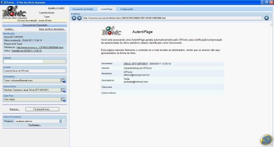The image size is (274, 147).
Task: Click the Expedido em 25/04/11 status link
Action: coord(27,51)
